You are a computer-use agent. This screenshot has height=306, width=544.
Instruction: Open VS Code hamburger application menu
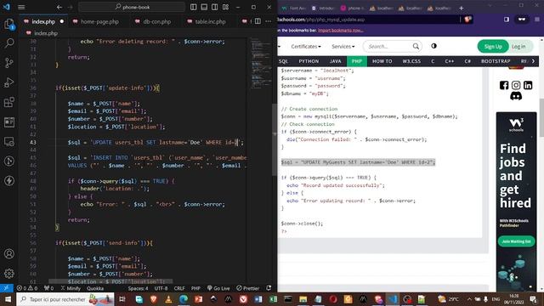coord(21,7)
